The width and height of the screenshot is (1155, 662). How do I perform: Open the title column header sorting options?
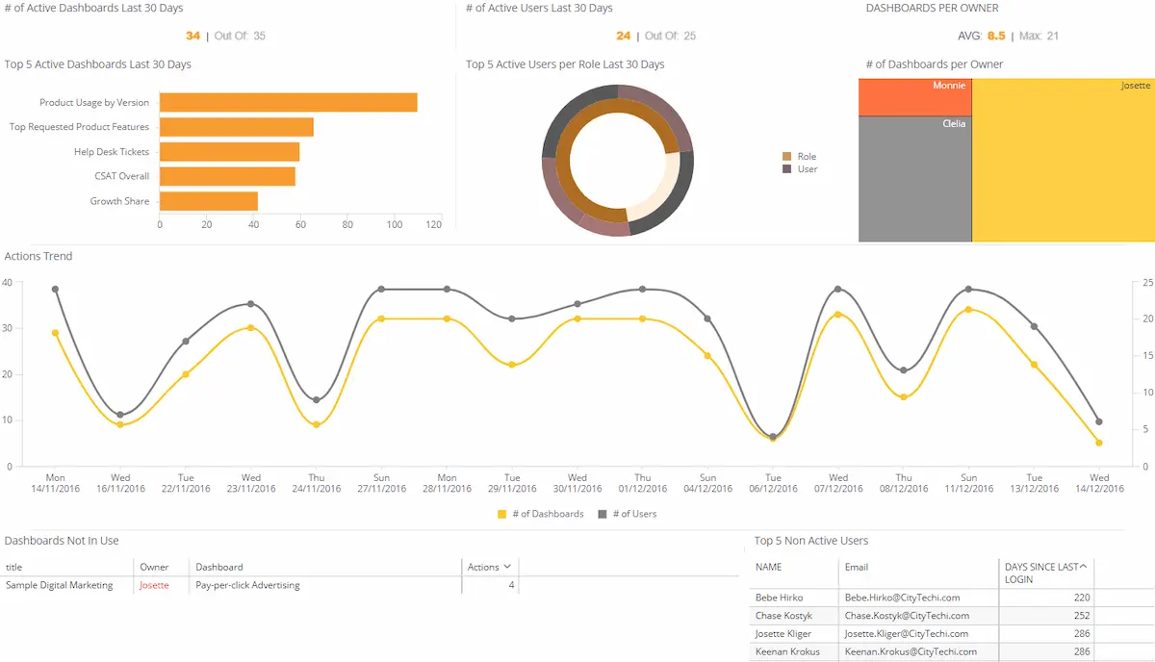(x=13, y=566)
